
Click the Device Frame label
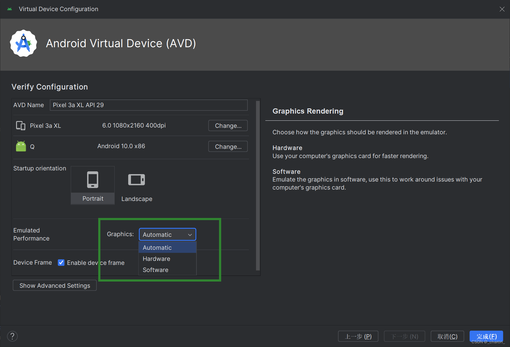(32, 262)
